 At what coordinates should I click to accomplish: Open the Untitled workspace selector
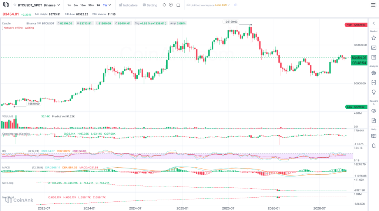point(208,5)
